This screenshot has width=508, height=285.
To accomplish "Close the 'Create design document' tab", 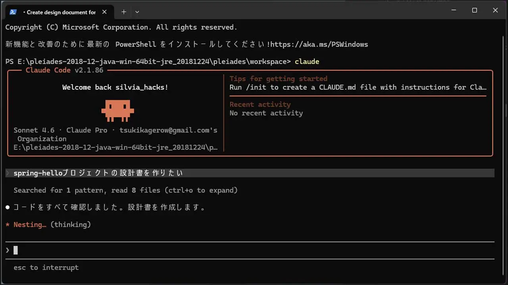I will 104,12.
